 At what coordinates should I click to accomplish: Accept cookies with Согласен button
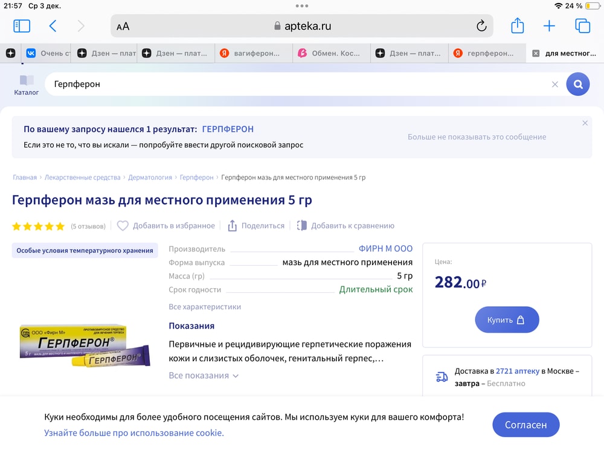pyautogui.click(x=525, y=425)
